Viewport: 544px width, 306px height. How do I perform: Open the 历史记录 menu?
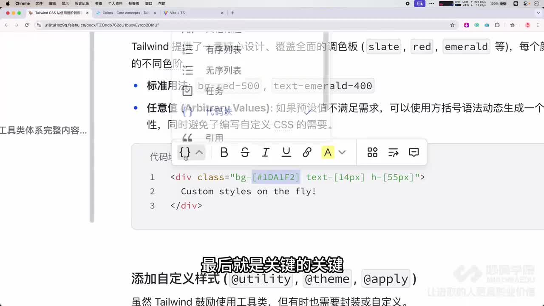tap(82, 3)
